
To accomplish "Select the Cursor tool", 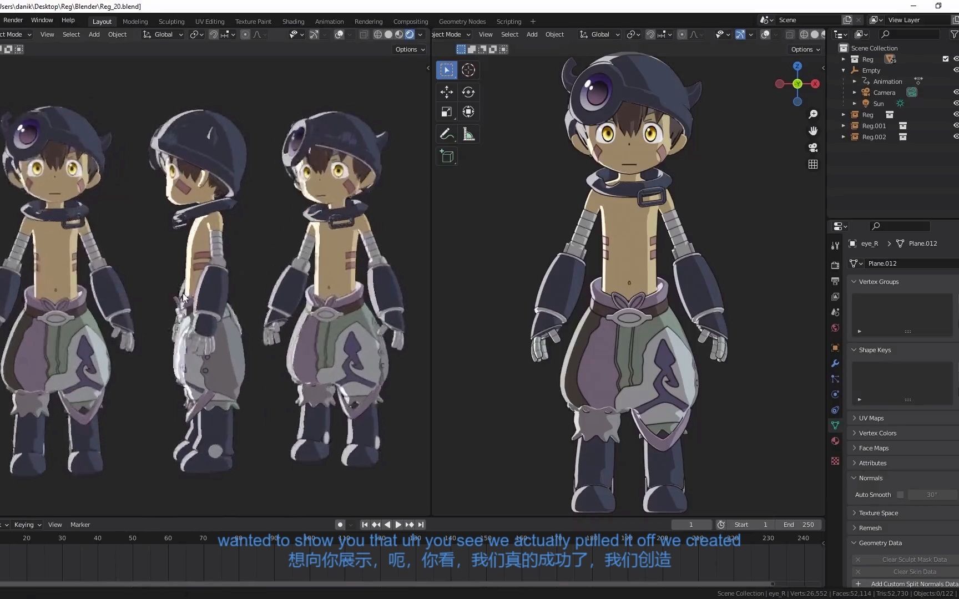I will [x=468, y=70].
